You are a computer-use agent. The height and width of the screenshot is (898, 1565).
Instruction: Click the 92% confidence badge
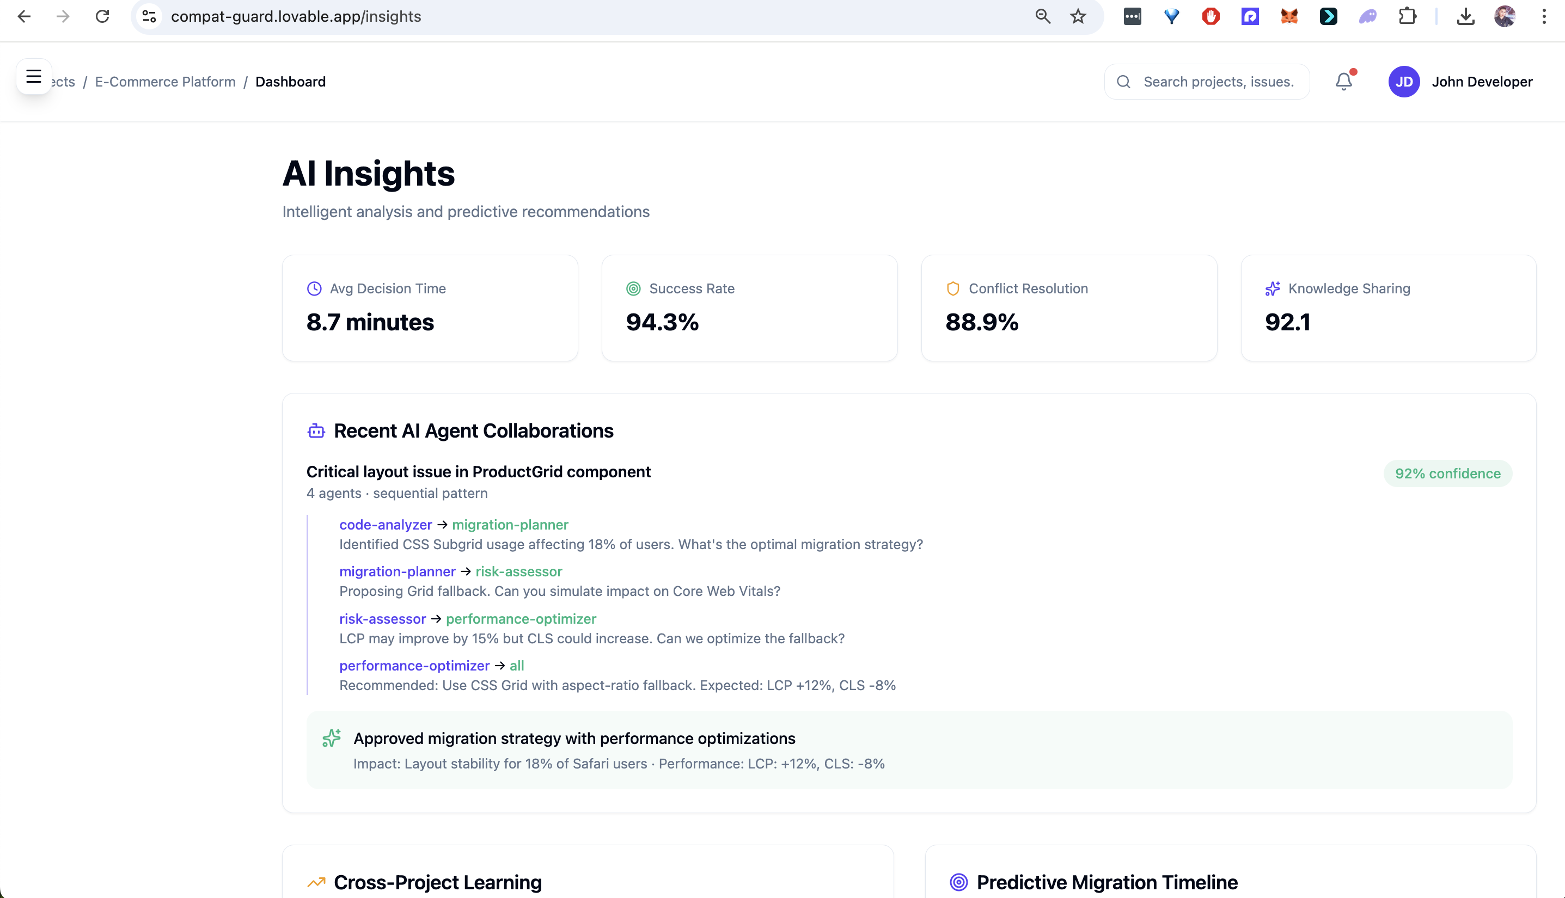tap(1447, 473)
